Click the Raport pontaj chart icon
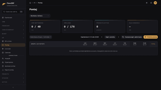This screenshot has height=90, width=161. pyautogui.click(x=3, y=70)
